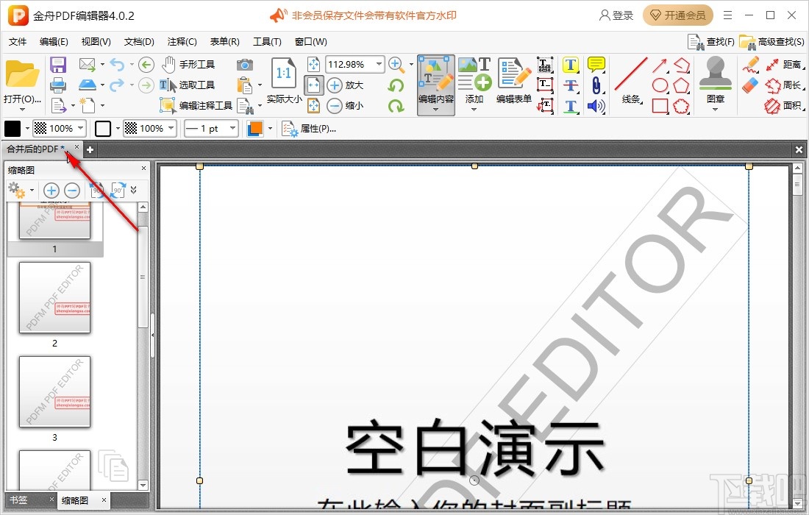Viewport: 809px width, 515px height.
Task: Click the camera snapshot icon
Action: pos(245,64)
